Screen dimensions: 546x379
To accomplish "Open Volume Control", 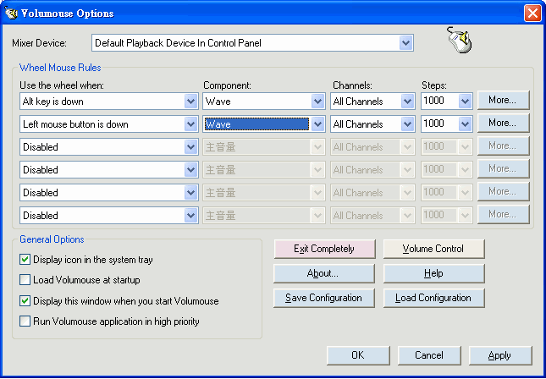I will [434, 249].
